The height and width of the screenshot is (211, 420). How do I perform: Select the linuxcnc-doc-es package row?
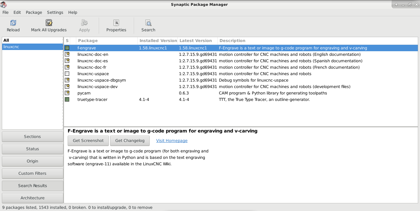coord(241,61)
